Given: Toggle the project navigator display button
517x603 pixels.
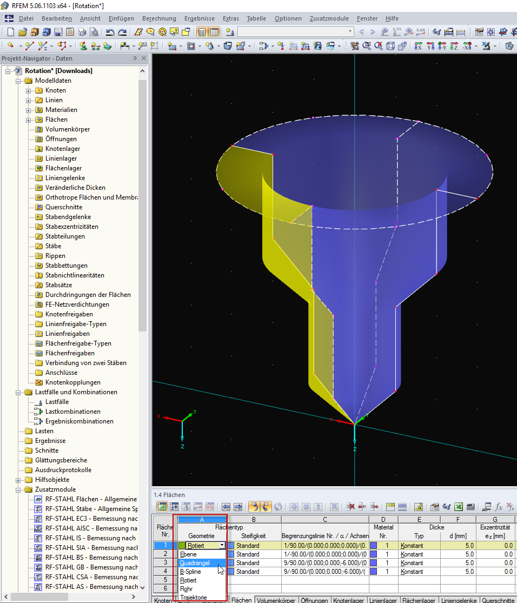Looking at the screenshot, I should (202, 32).
